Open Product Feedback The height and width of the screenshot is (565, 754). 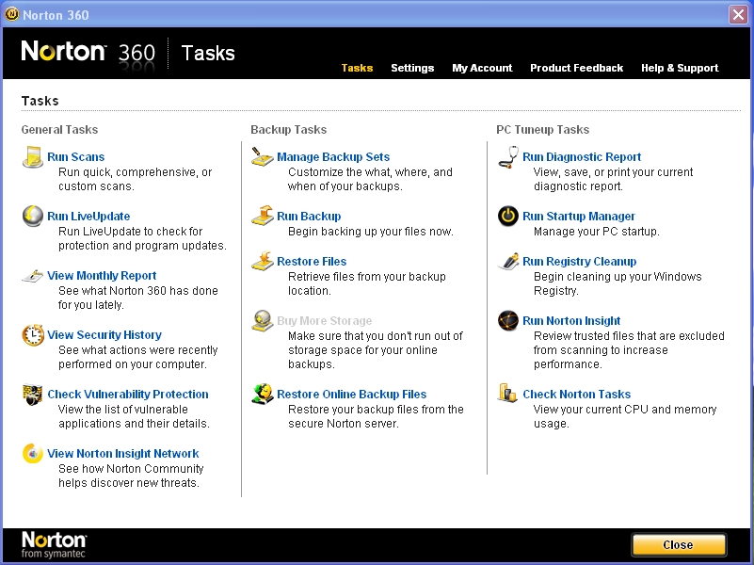576,68
